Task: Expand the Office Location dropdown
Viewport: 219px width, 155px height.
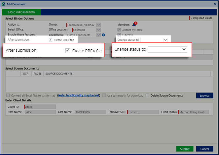Action: [x=98, y=30]
